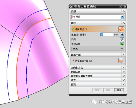
Task: Collapse the 面或平面 section
Action: pos(124,55)
